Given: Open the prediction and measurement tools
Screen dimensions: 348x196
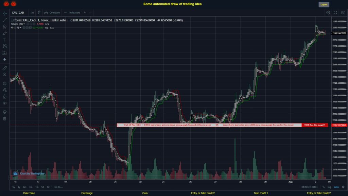Looking at the screenshot, I should coord(5,53).
